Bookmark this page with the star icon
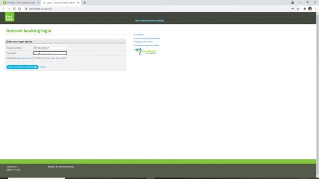This screenshot has height=179, width=319. [x=298, y=9]
